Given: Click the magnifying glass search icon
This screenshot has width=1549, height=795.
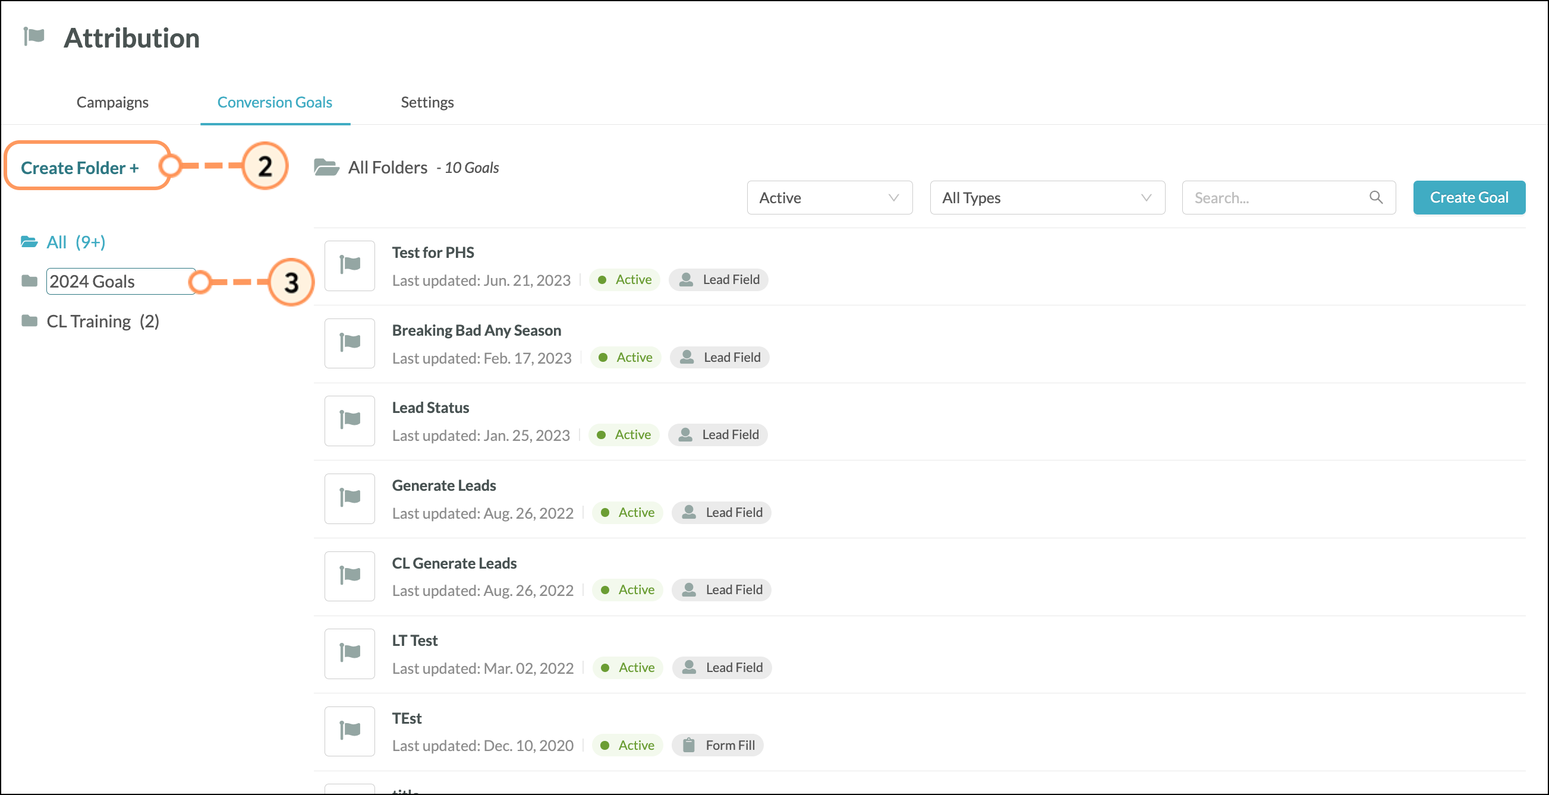Looking at the screenshot, I should (1375, 197).
